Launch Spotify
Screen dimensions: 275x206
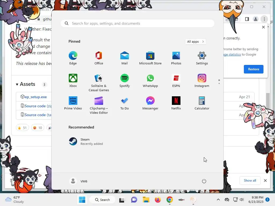click(125, 80)
